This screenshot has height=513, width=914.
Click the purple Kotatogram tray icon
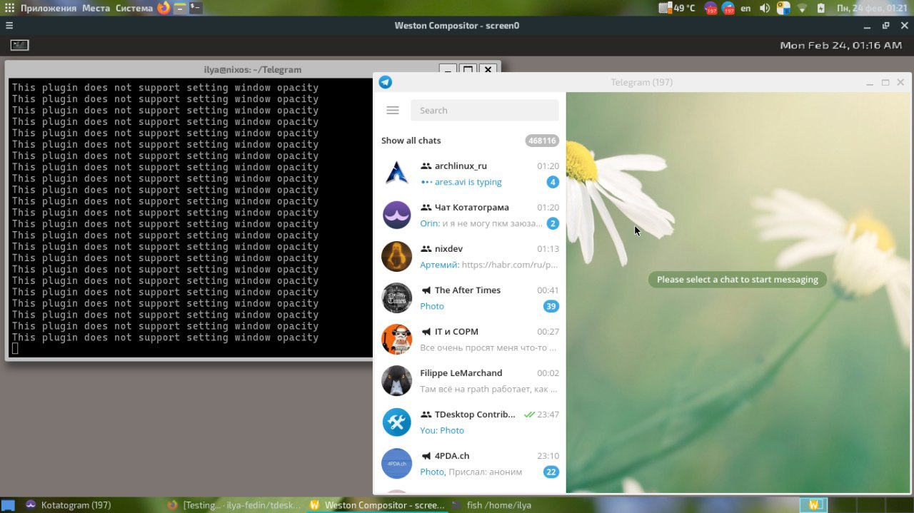pyautogui.click(x=710, y=9)
